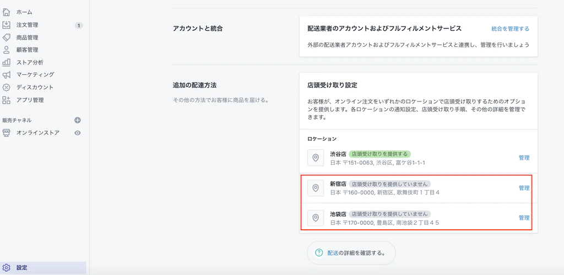Click 池袋店's 店頭受け取りを提供していません badge

coord(389,214)
